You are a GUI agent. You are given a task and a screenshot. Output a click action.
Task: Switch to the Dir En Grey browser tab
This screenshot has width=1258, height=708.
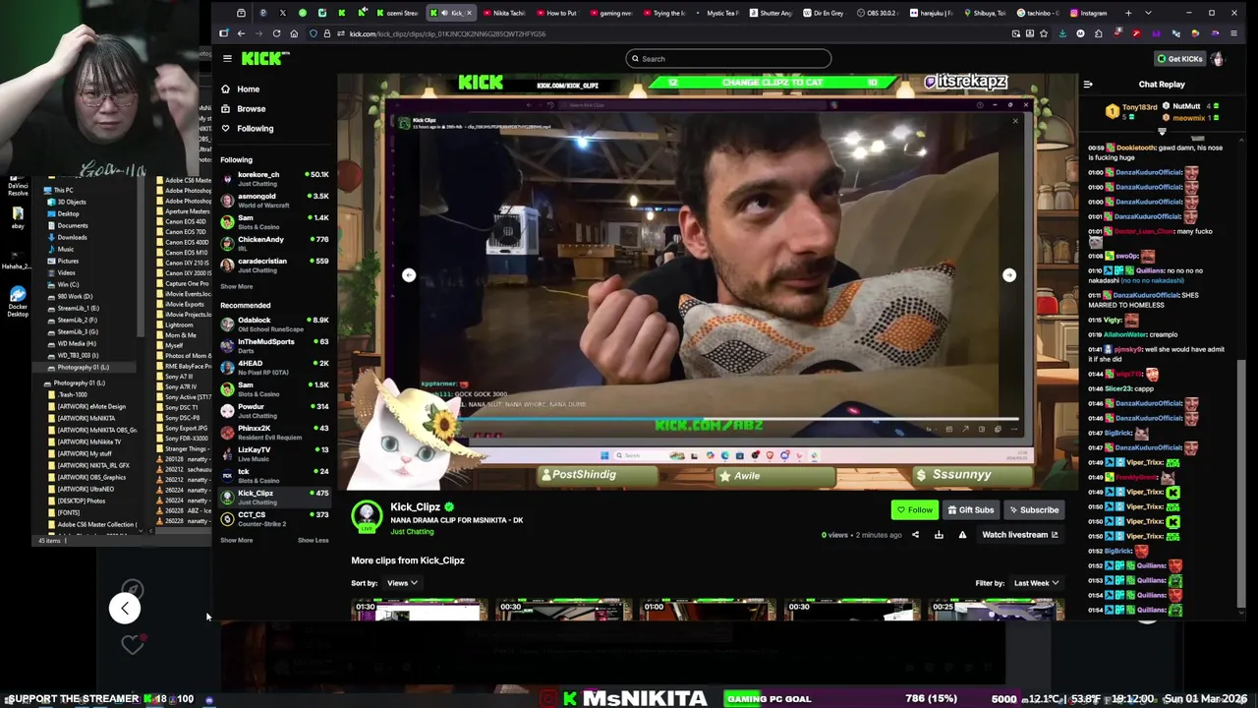tap(824, 13)
